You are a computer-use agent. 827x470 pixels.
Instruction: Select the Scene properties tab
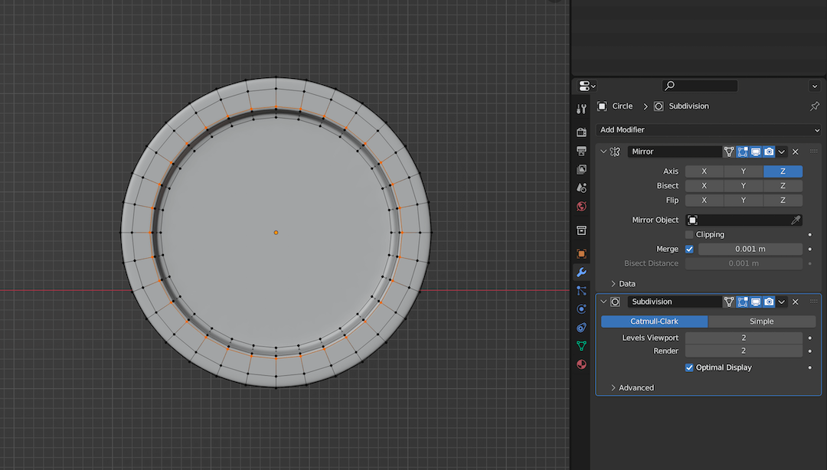coord(581,188)
